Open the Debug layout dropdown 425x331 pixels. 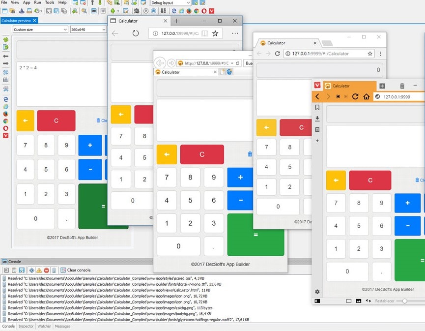[x=170, y=3]
